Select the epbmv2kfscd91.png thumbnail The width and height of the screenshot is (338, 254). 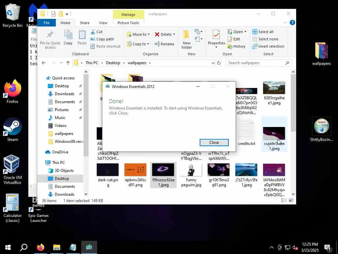tap(135, 170)
